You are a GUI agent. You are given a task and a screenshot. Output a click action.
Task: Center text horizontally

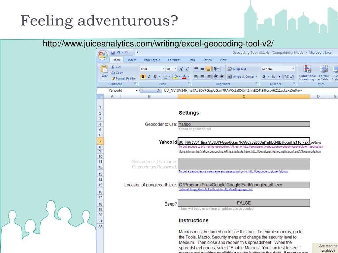(x=202, y=76)
